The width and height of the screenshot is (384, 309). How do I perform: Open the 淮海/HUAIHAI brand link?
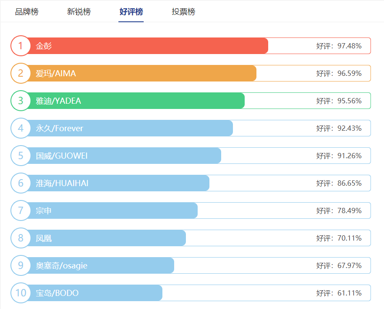pos(62,183)
